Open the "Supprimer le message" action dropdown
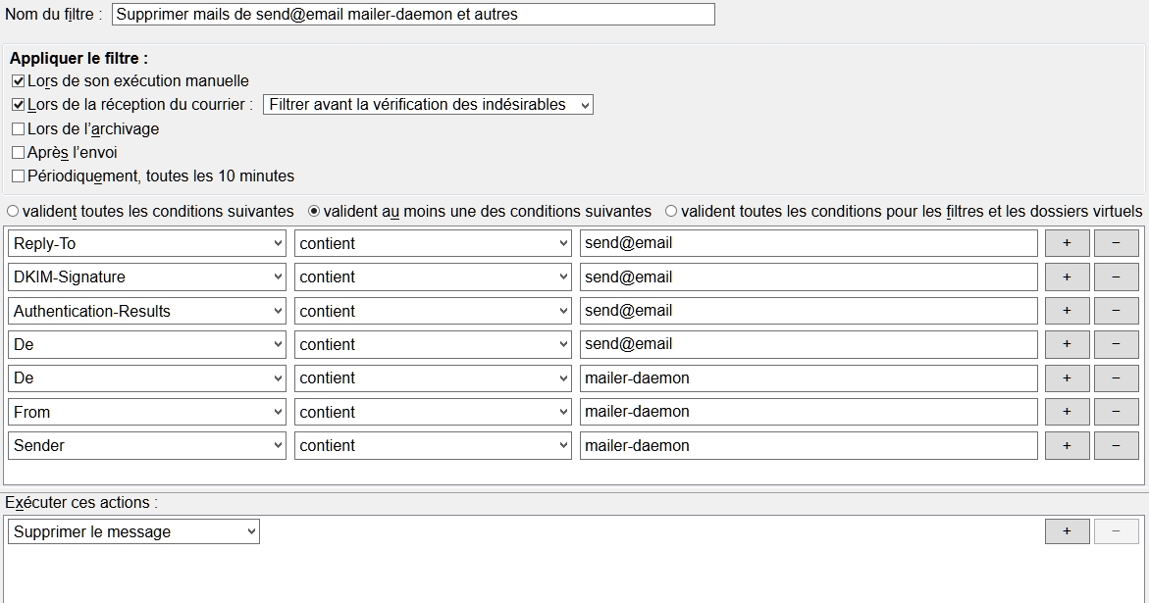Viewport: 1149px width, 603px height. (x=134, y=530)
